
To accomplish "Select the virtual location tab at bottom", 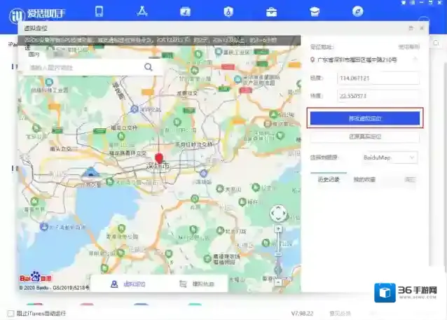I will [x=128, y=284].
